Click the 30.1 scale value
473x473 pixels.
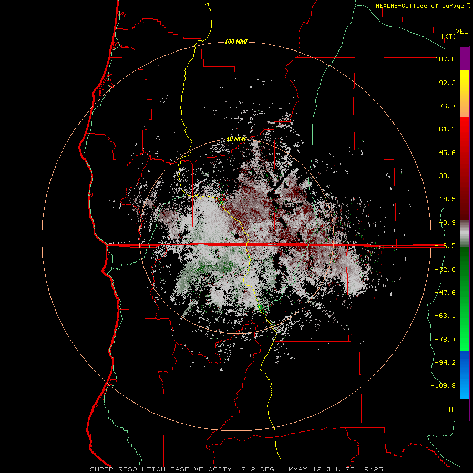pos(447,176)
